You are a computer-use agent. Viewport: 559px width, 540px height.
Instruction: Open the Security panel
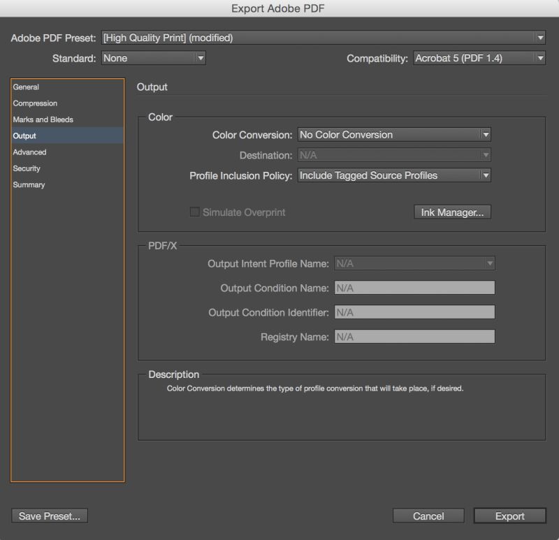(27, 168)
